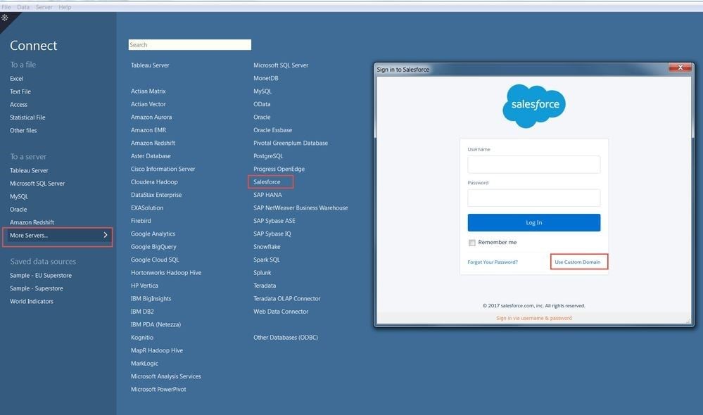
Task: Choose DataStax Enterprise connector
Action: click(x=156, y=195)
